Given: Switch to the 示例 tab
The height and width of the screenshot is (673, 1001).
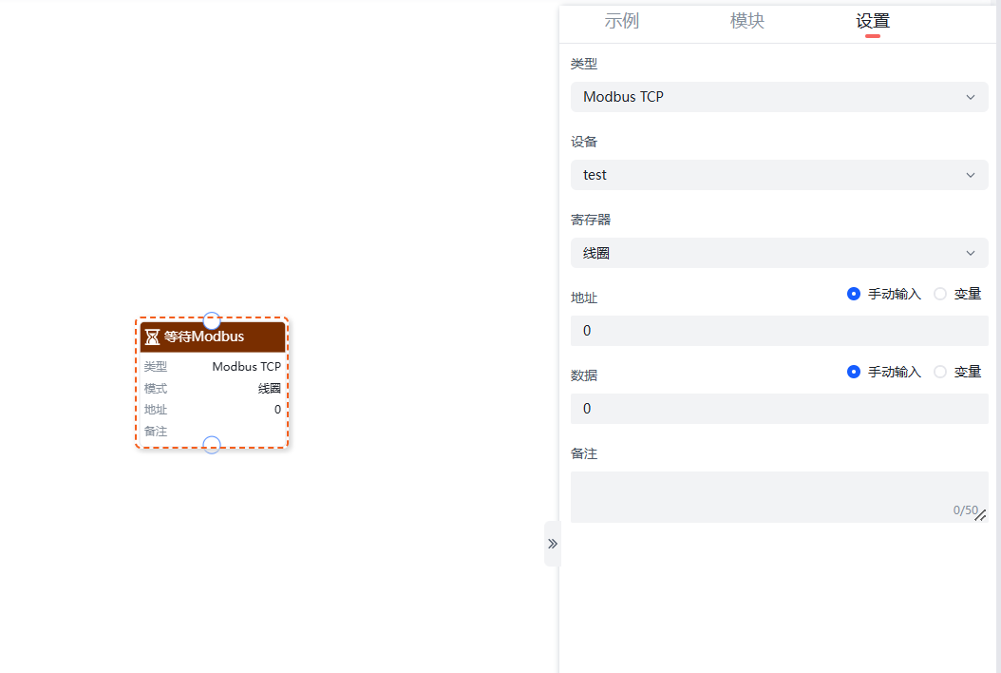Looking at the screenshot, I should [x=622, y=21].
